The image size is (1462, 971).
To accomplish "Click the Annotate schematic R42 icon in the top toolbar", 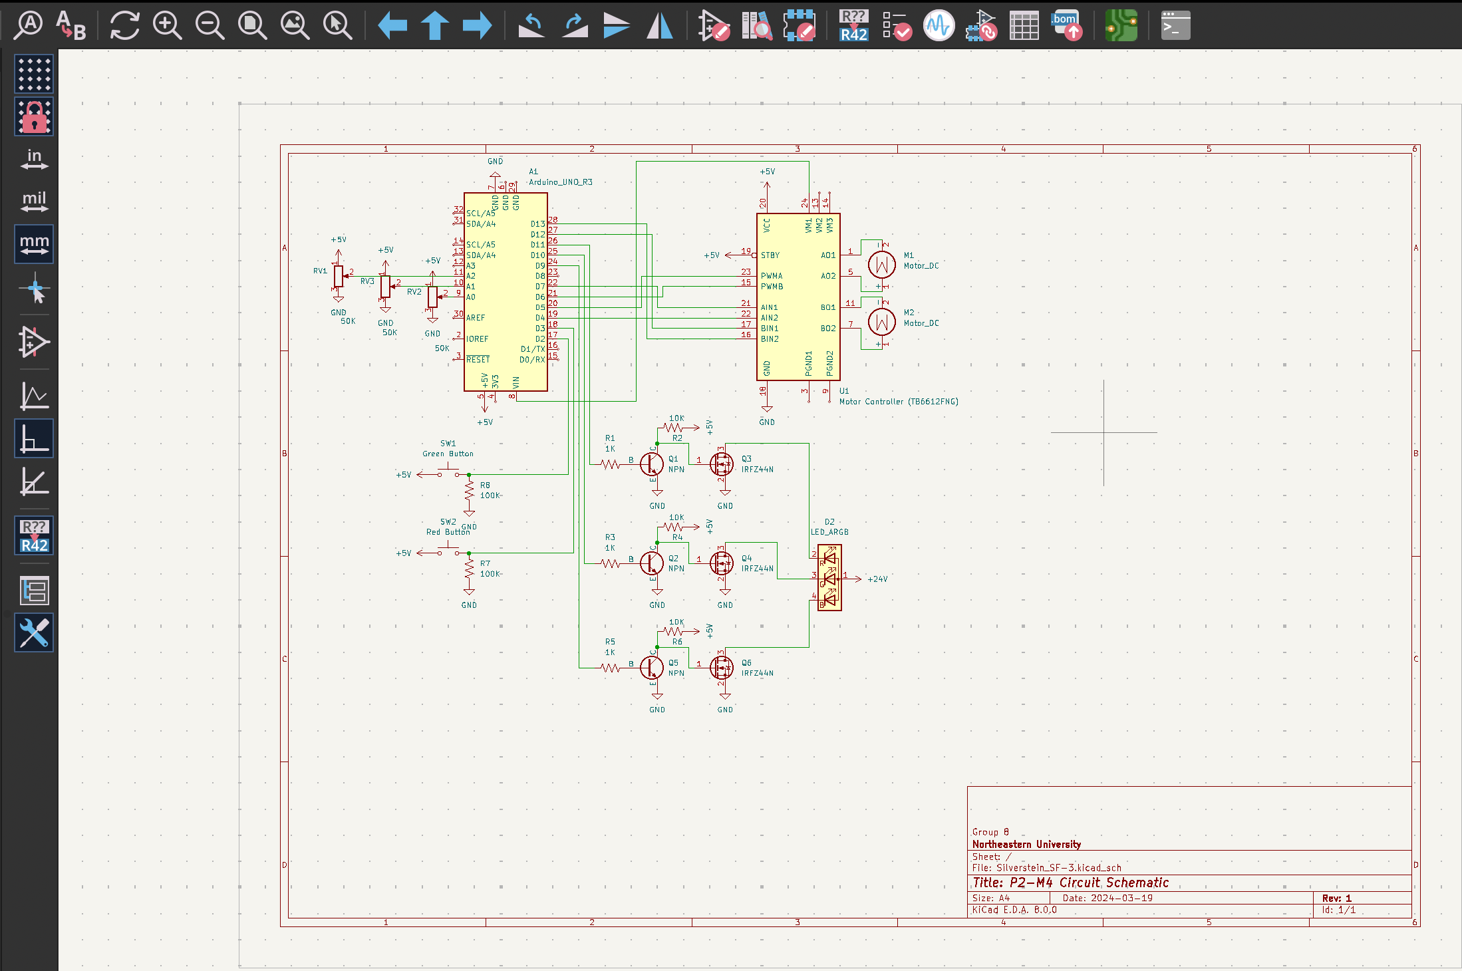I will pyautogui.click(x=853, y=25).
